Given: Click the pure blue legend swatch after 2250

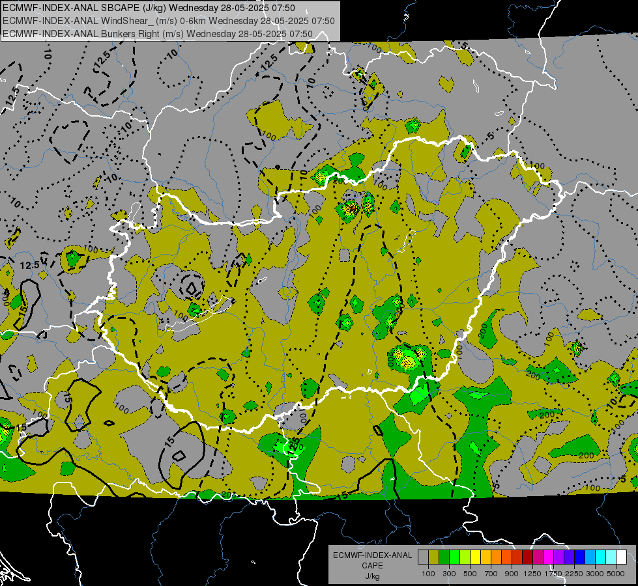Looking at the screenshot, I should click(x=580, y=557).
